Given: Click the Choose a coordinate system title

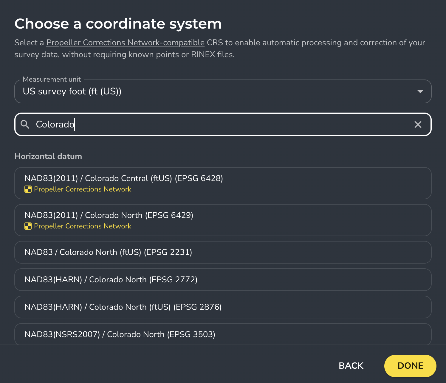Looking at the screenshot, I should point(118,24).
